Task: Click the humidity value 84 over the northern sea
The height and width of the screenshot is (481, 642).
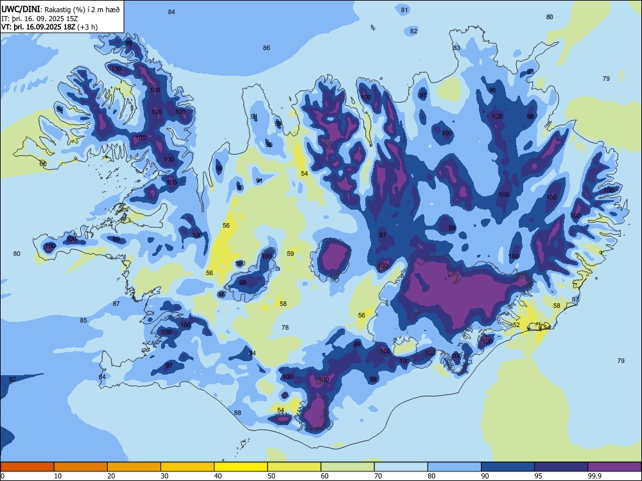Action: click(171, 12)
